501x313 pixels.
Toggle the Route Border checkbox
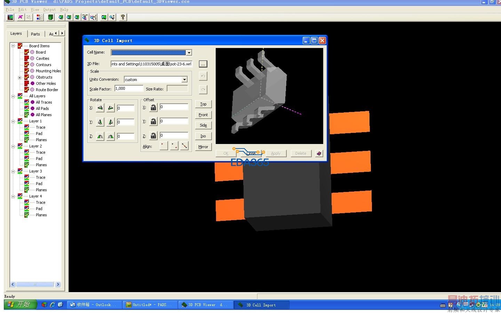point(26,90)
